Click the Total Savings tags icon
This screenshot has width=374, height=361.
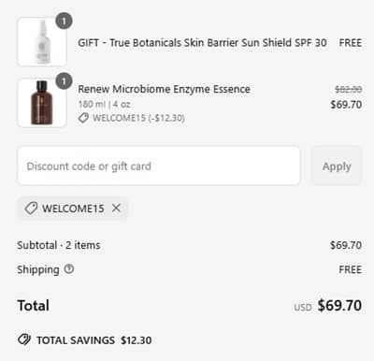(x=24, y=339)
